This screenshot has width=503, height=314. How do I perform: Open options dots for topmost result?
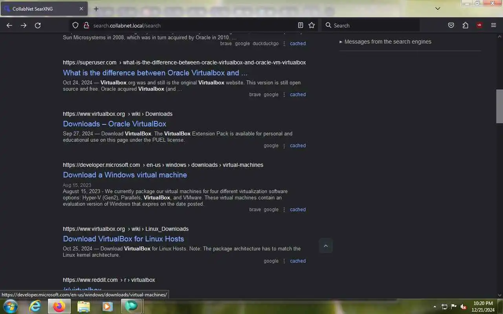(284, 44)
